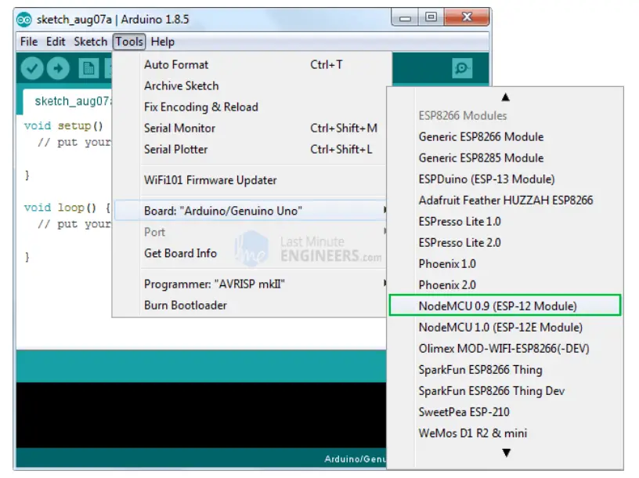The height and width of the screenshot is (478, 639).
Task: Click the Arduino/Genuino status bar text
Action: point(355,459)
